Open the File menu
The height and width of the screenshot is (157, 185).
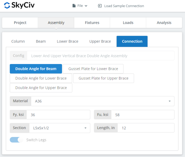[80, 6]
